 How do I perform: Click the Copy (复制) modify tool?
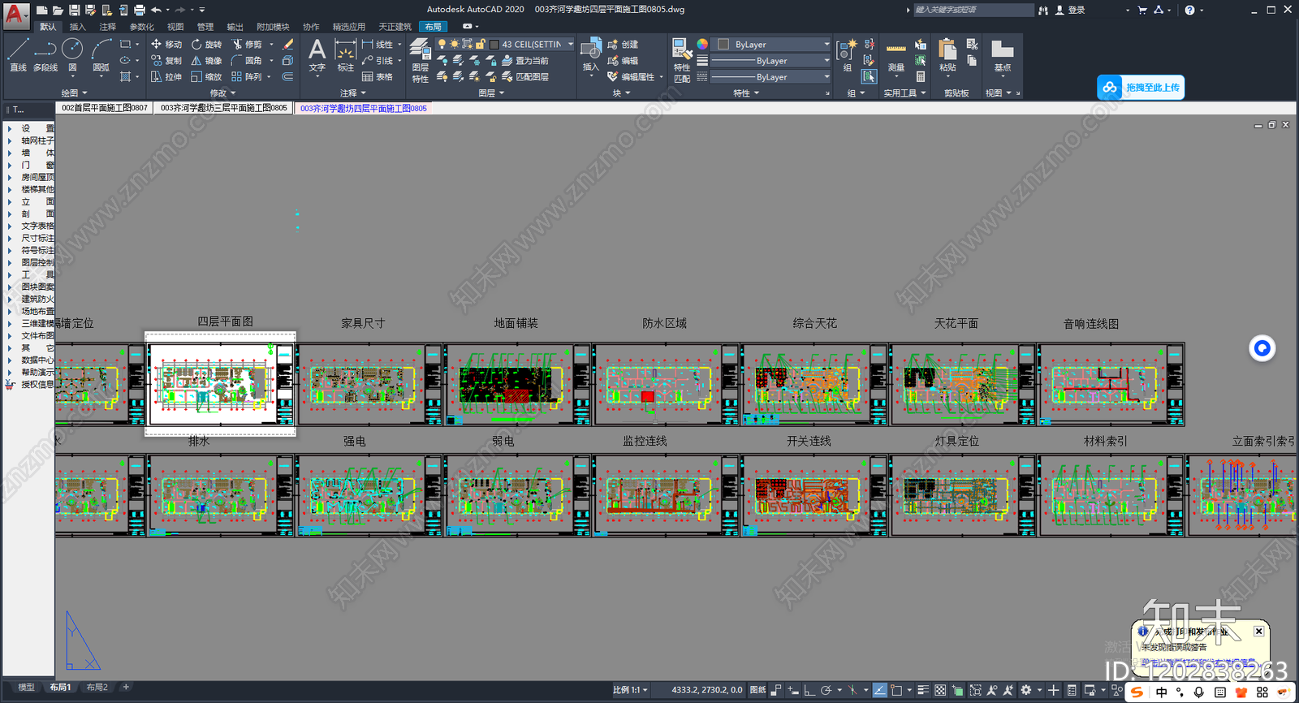pos(166,61)
